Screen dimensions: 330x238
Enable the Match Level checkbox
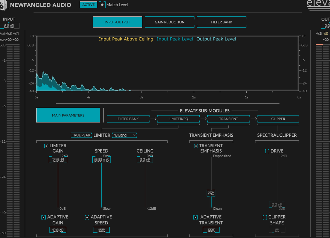(x=102, y=5)
